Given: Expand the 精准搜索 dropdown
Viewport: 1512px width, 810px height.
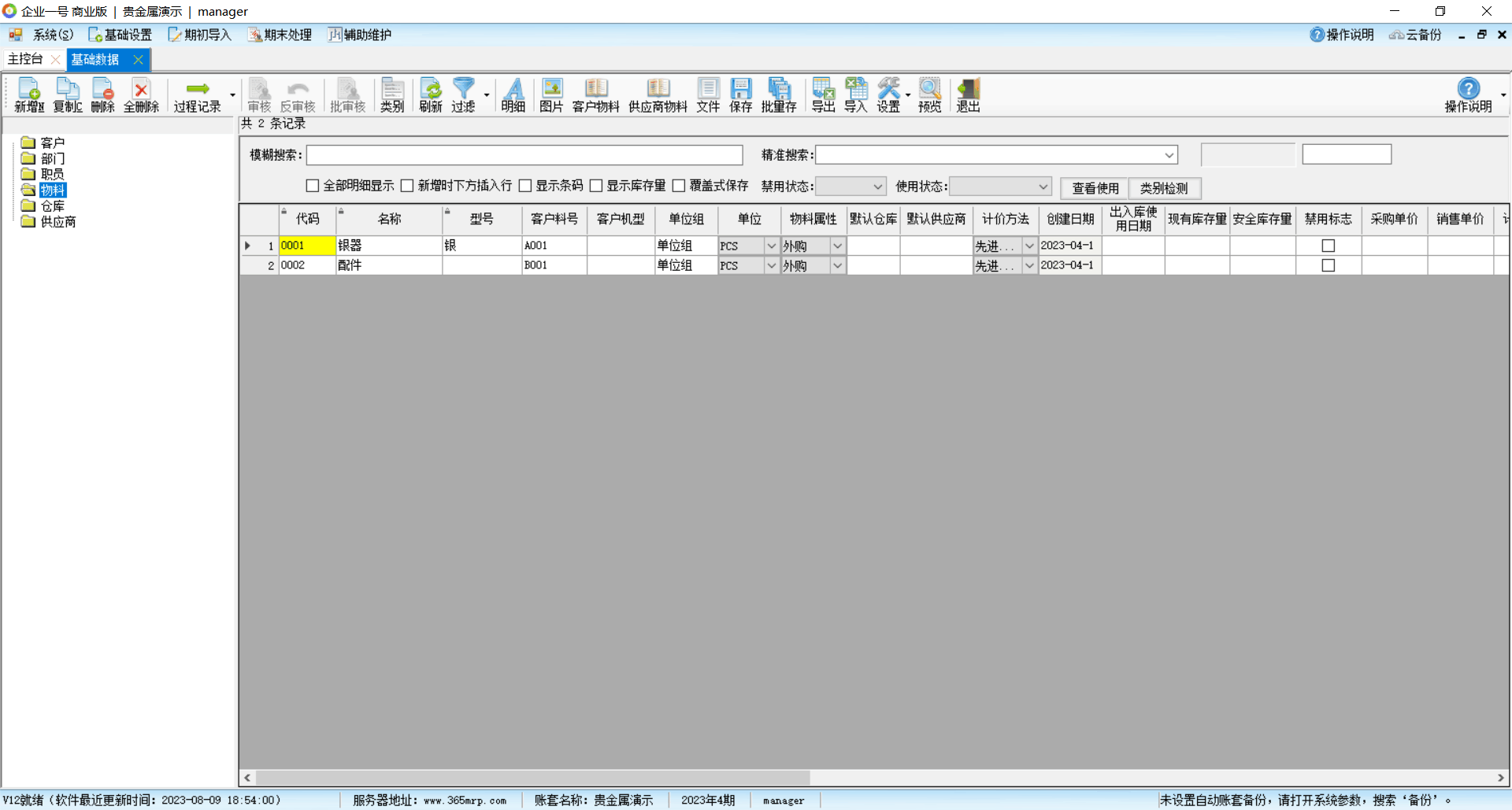Looking at the screenshot, I should pos(1169,155).
